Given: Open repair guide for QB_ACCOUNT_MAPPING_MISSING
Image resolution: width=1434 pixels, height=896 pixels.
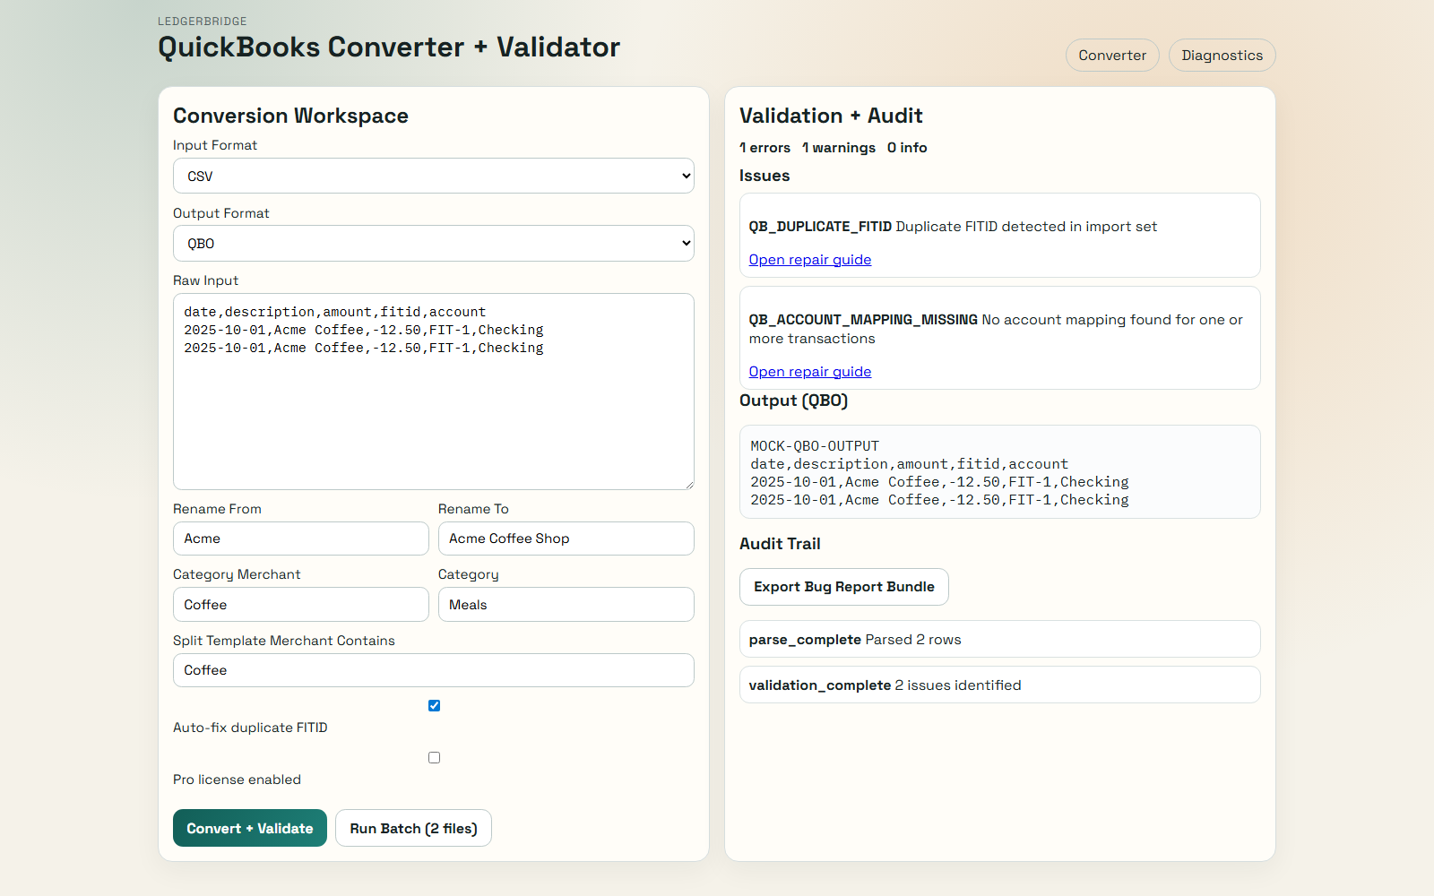Looking at the screenshot, I should (809, 371).
